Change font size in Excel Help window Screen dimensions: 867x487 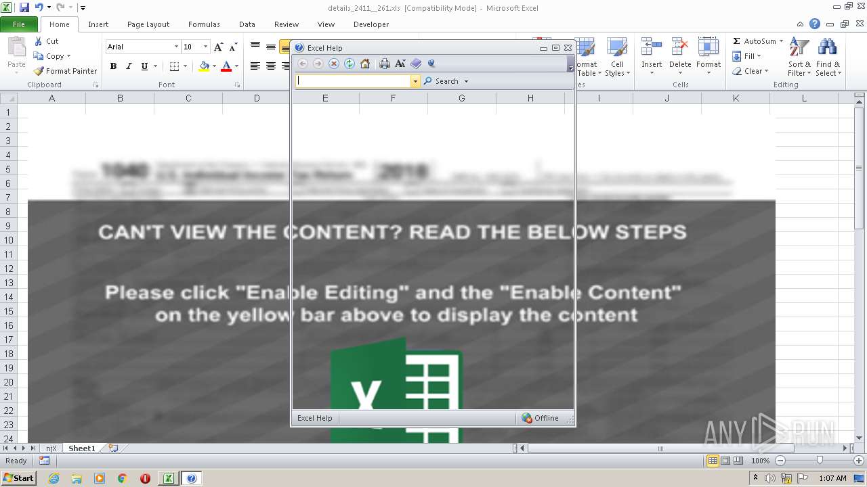(400, 64)
